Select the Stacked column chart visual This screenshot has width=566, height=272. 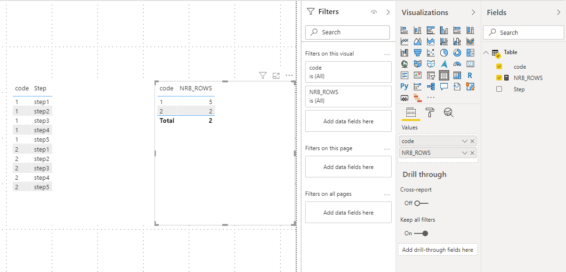point(418,30)
